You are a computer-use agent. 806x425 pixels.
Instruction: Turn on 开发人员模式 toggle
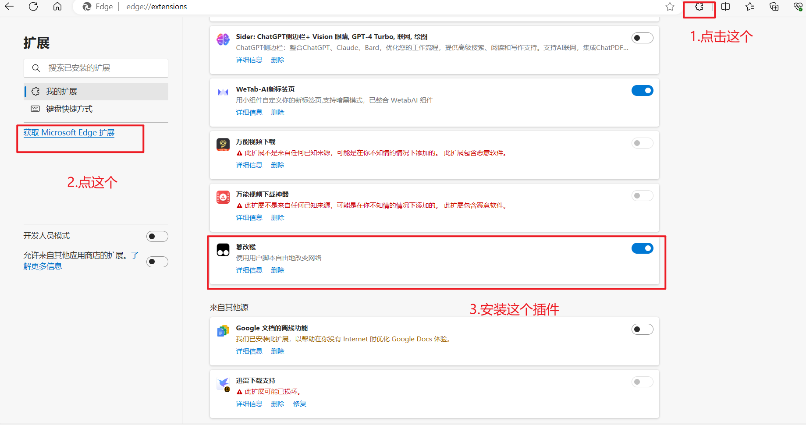[157, 237]
